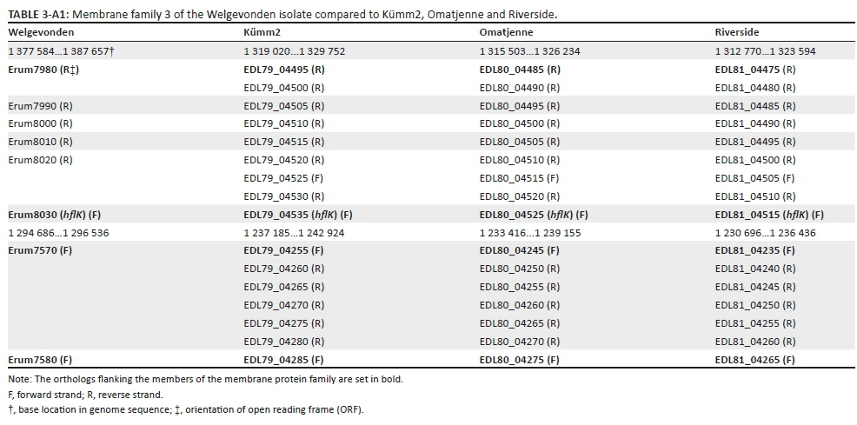Select the EDL80_04515 (F) cell
Screen dimensions: 857x425
pyautogui.click(x=519, y=178)
